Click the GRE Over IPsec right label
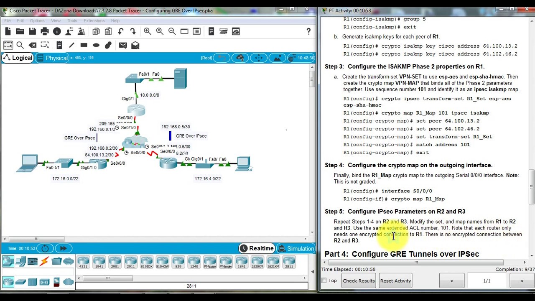The image size is (535, 301). [191, 136]
